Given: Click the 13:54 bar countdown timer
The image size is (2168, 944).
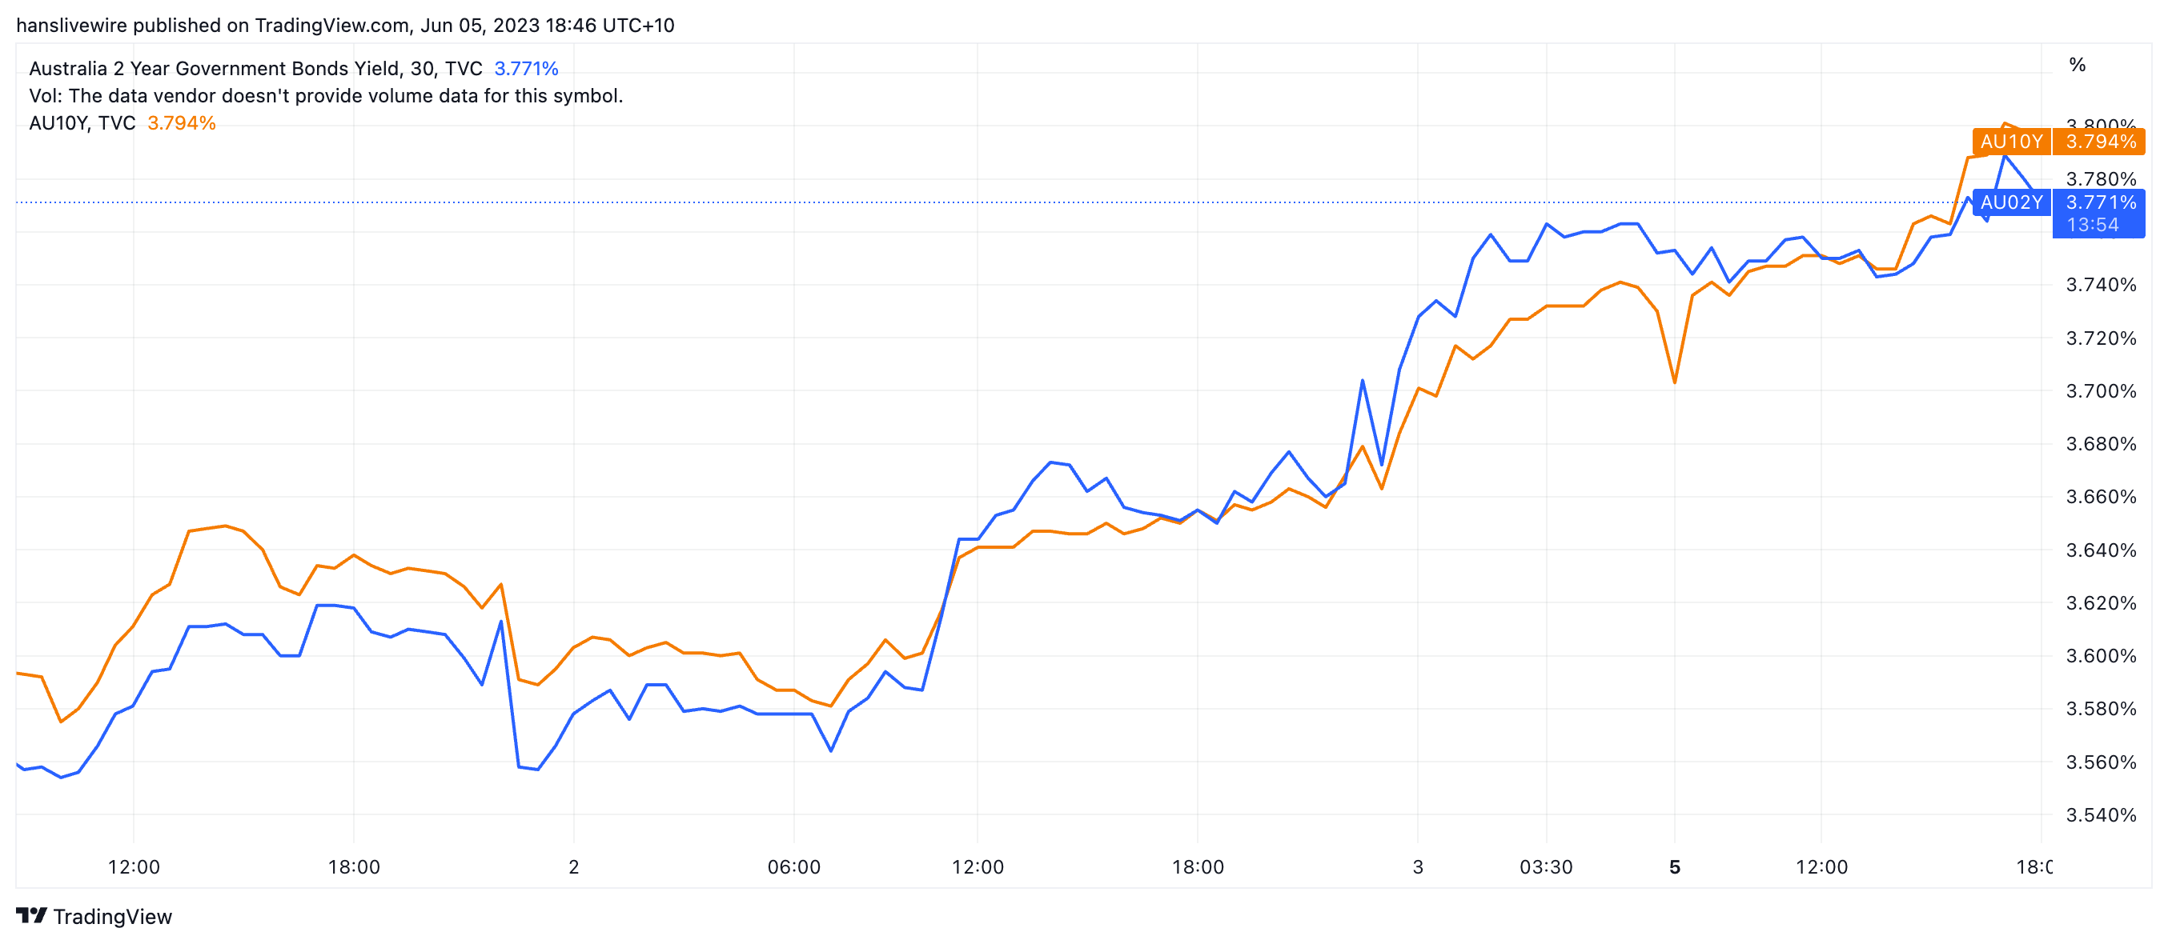Looking at the screenshot, I should click(x=2092, y=225).
